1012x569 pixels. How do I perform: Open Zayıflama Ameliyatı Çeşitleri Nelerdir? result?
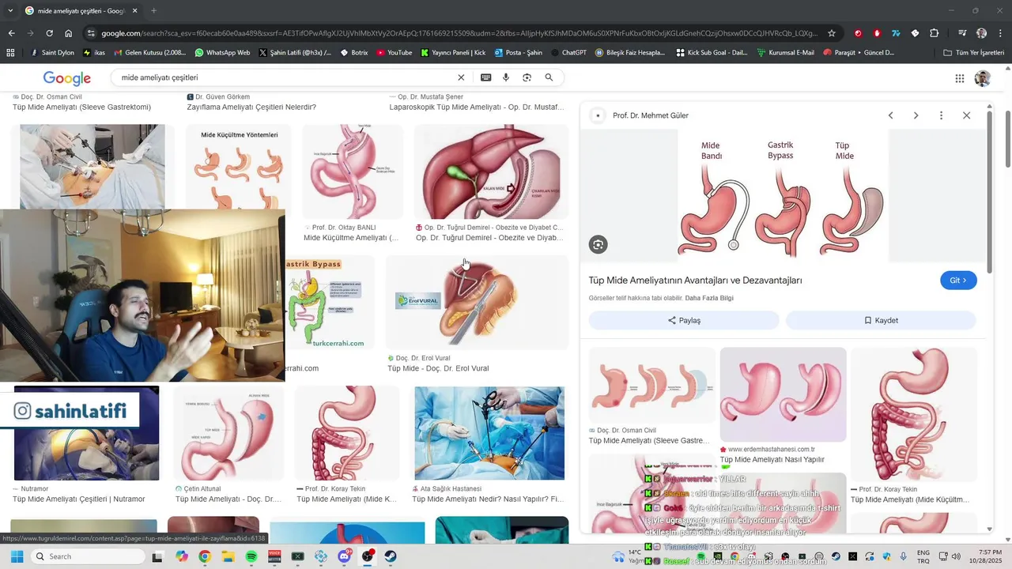point(251,107)
